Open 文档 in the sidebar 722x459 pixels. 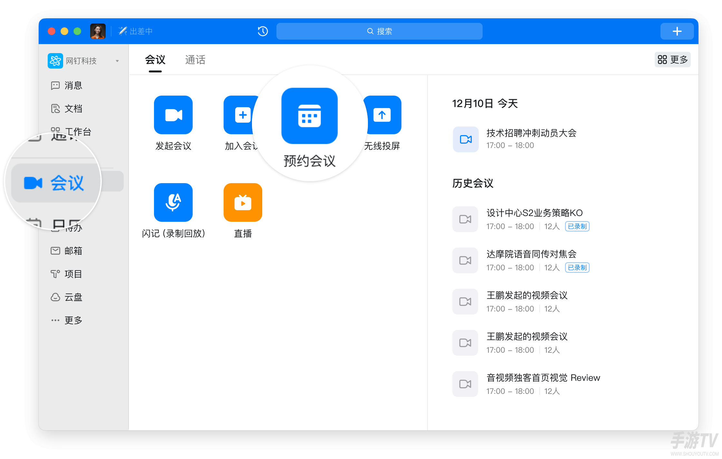67,108
